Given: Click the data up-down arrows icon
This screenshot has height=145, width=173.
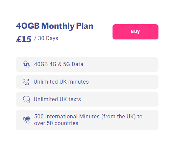Looking at the screenshot, I should coord(26,64).
